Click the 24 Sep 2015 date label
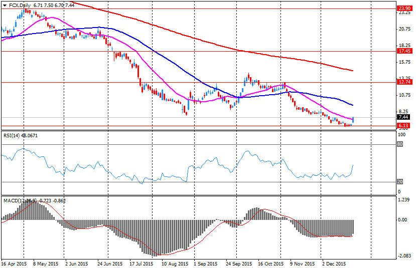 point(239,264)
